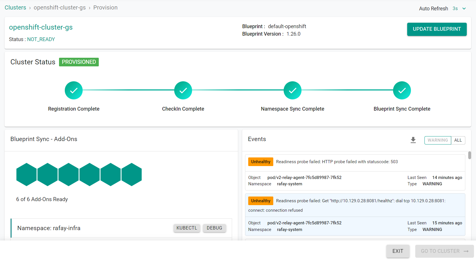Click the CheckIn Complete checkmark circle

pyautogui.click(x=183, y=90)
